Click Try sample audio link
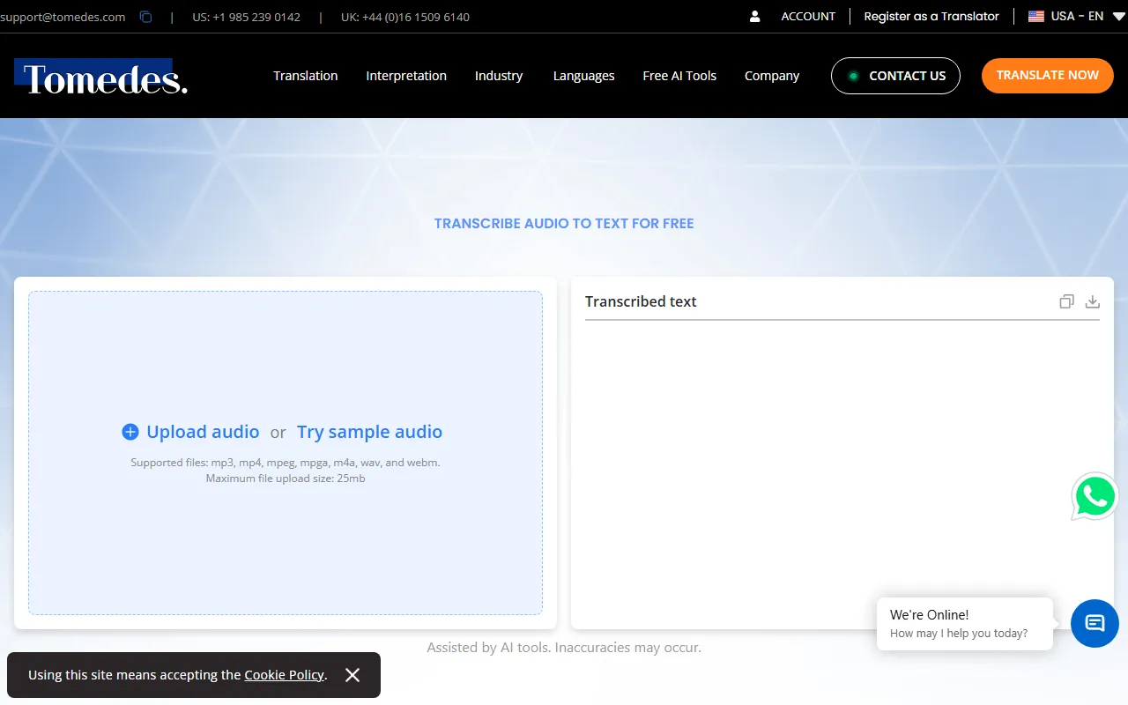 [x=369, y=432]
